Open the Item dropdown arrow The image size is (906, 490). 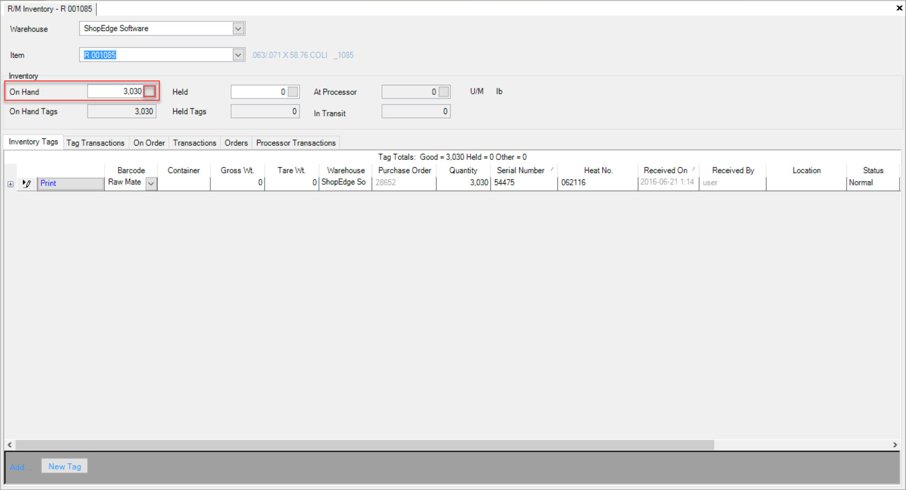239,55
